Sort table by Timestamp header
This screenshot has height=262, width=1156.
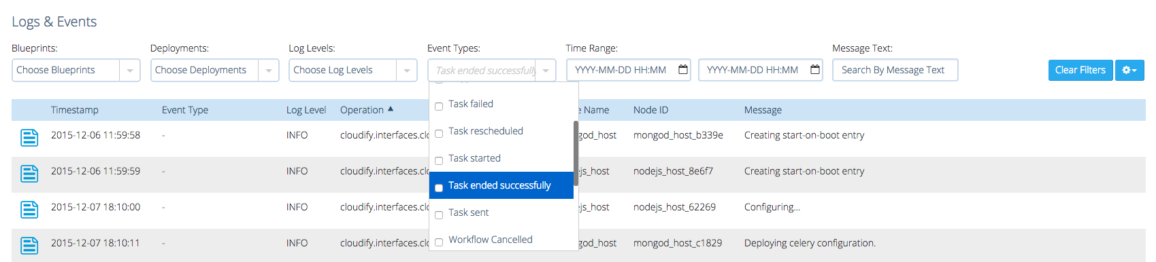[75, 110]
